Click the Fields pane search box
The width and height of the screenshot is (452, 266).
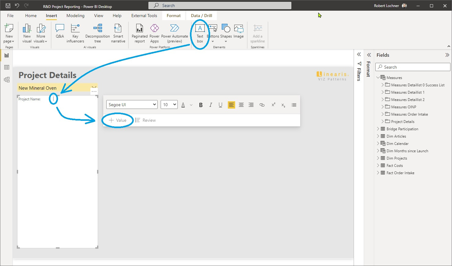(x=412, y=67)
